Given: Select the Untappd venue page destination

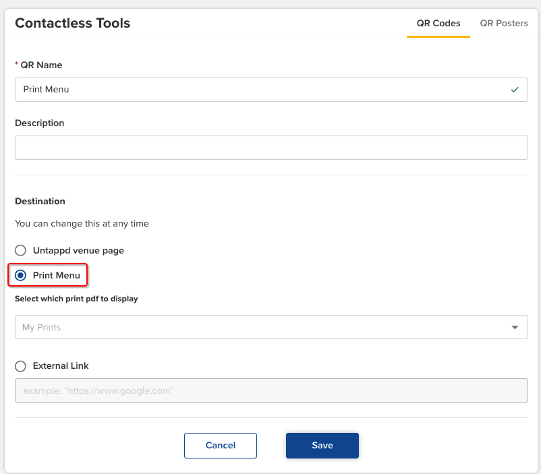Looking at the screenshot, I should [x=20, y=250].
